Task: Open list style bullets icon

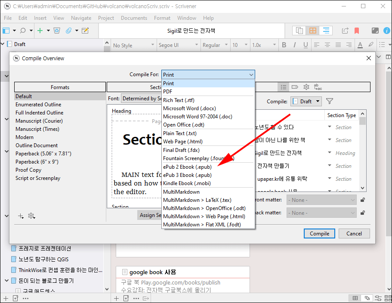Action: click(x=382, y=44)
